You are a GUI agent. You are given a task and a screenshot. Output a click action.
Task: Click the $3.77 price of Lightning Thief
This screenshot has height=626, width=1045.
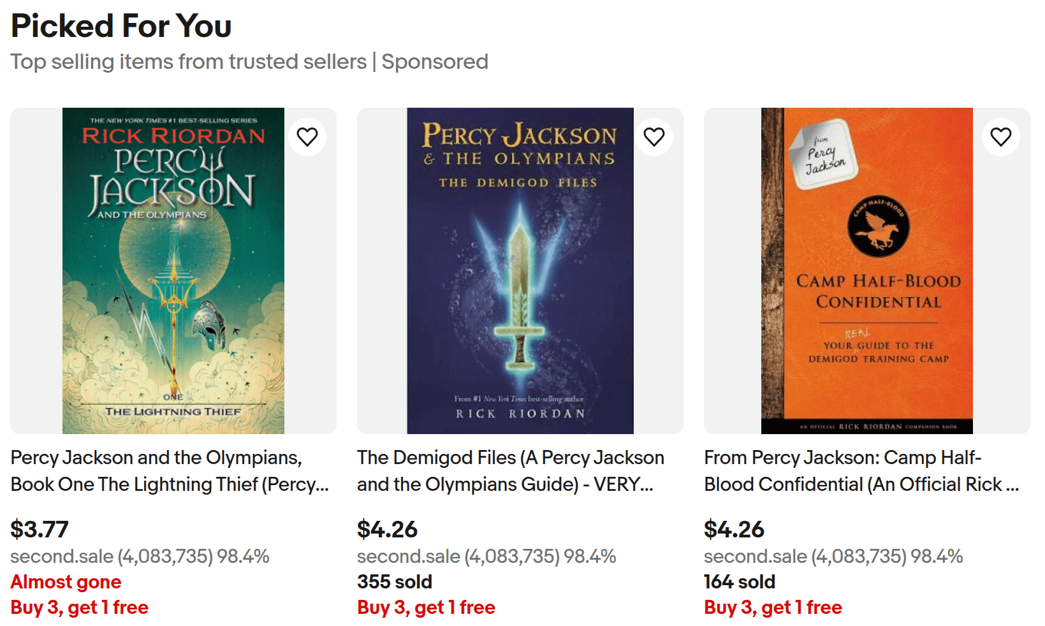click(x=40, y=529)
